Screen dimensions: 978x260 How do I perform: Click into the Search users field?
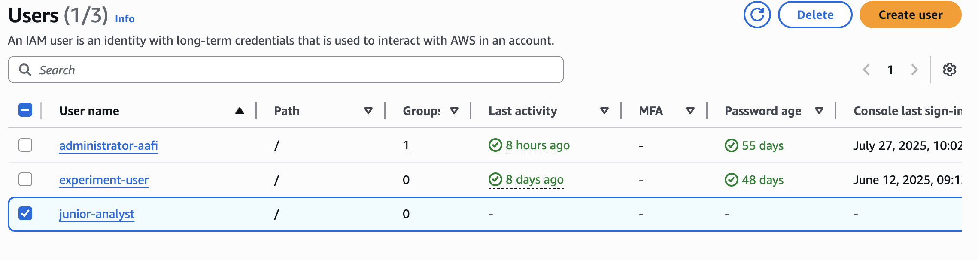click(x=286, y=70)
